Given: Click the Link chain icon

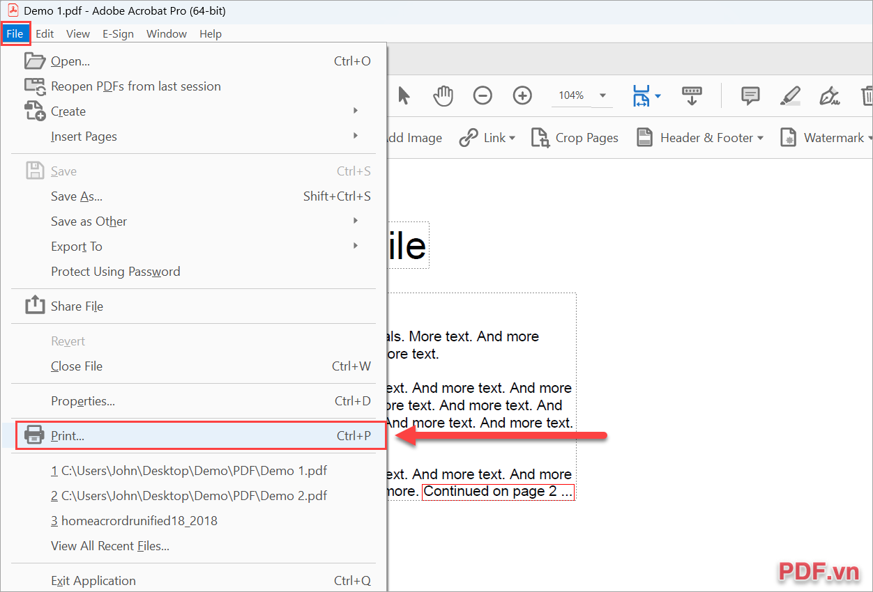Looking at the screenshot, I should point(469,138).
